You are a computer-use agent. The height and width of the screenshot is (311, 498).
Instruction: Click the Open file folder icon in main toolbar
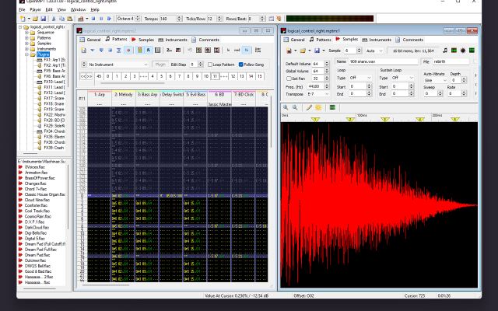click(x=35, y=19)
